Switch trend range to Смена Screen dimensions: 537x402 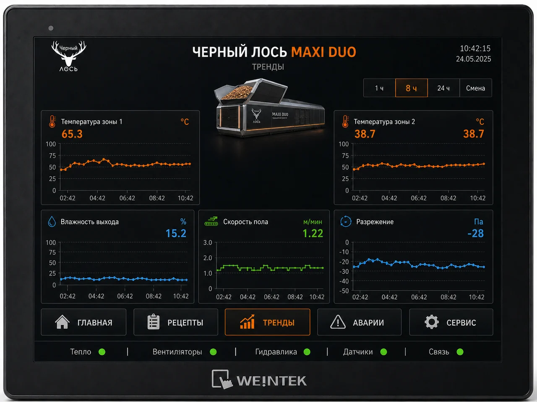click(x=476, y=88)
